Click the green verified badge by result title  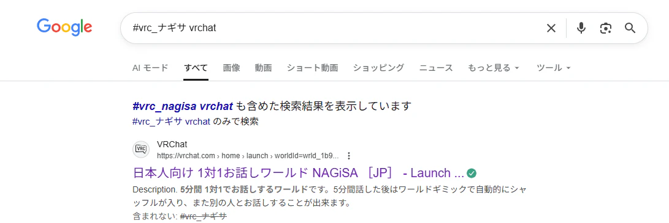tap(472, 174)
